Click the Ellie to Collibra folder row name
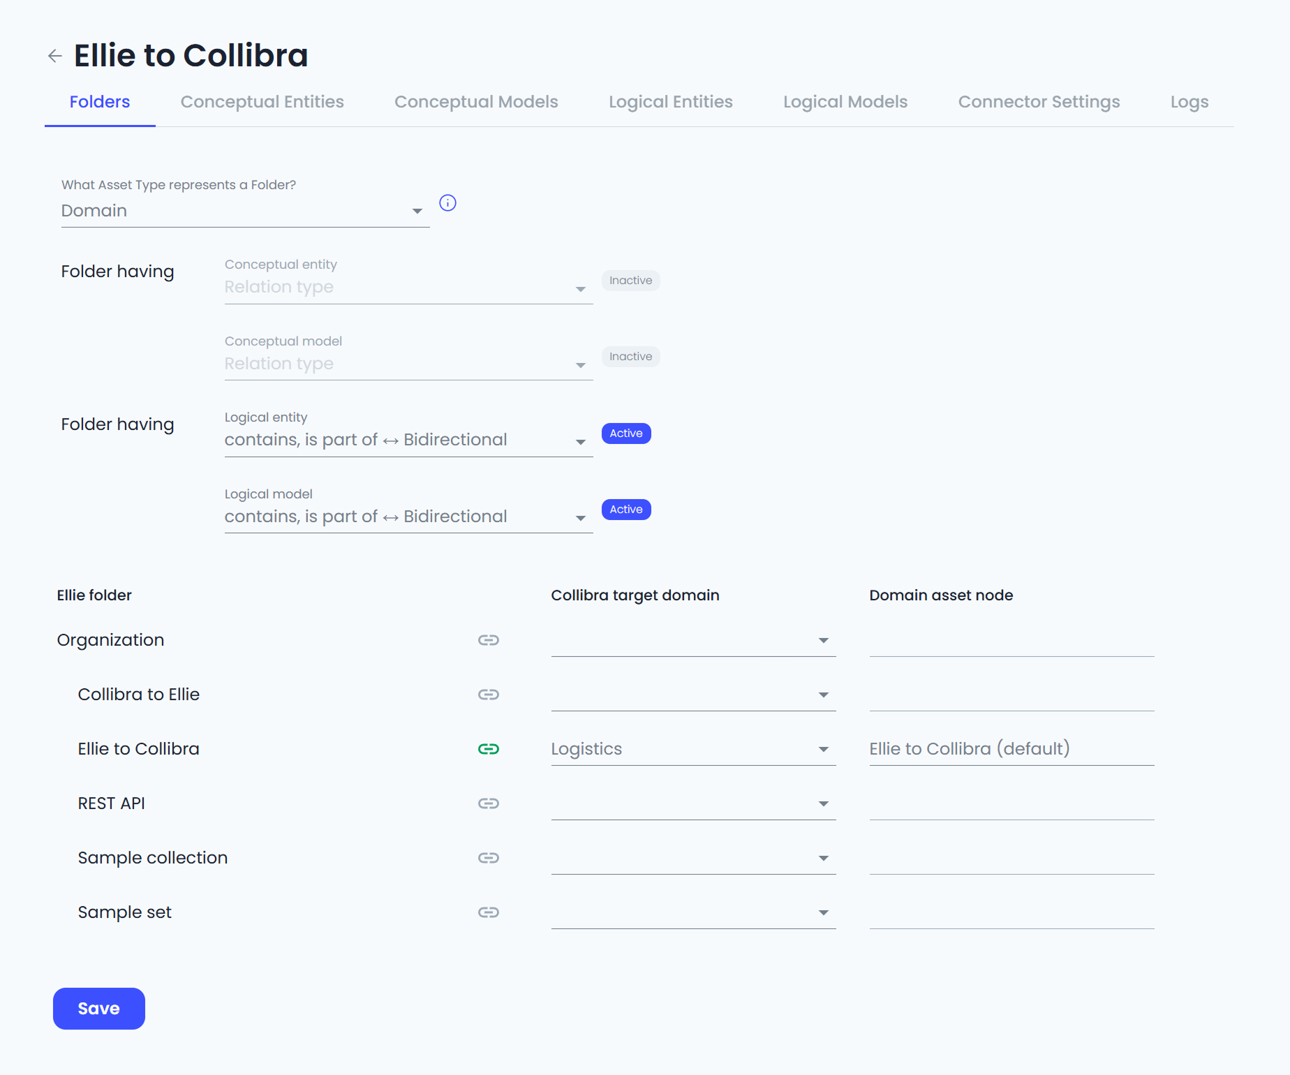1290x1075 pixels. click(139, 749)
